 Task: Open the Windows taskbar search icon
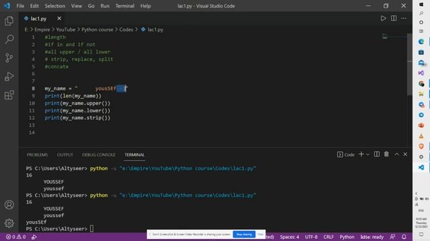[421, 13]
